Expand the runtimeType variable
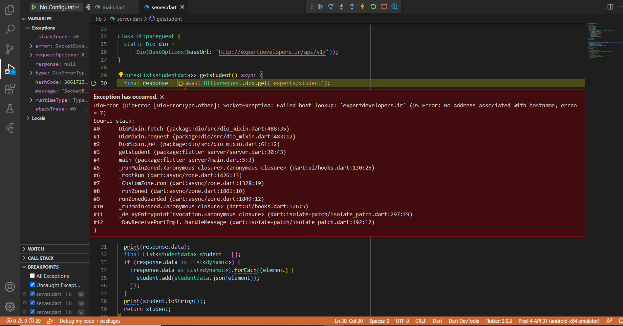Image resolution: width=623 pixels, height=326 pixels. (31, 100)
